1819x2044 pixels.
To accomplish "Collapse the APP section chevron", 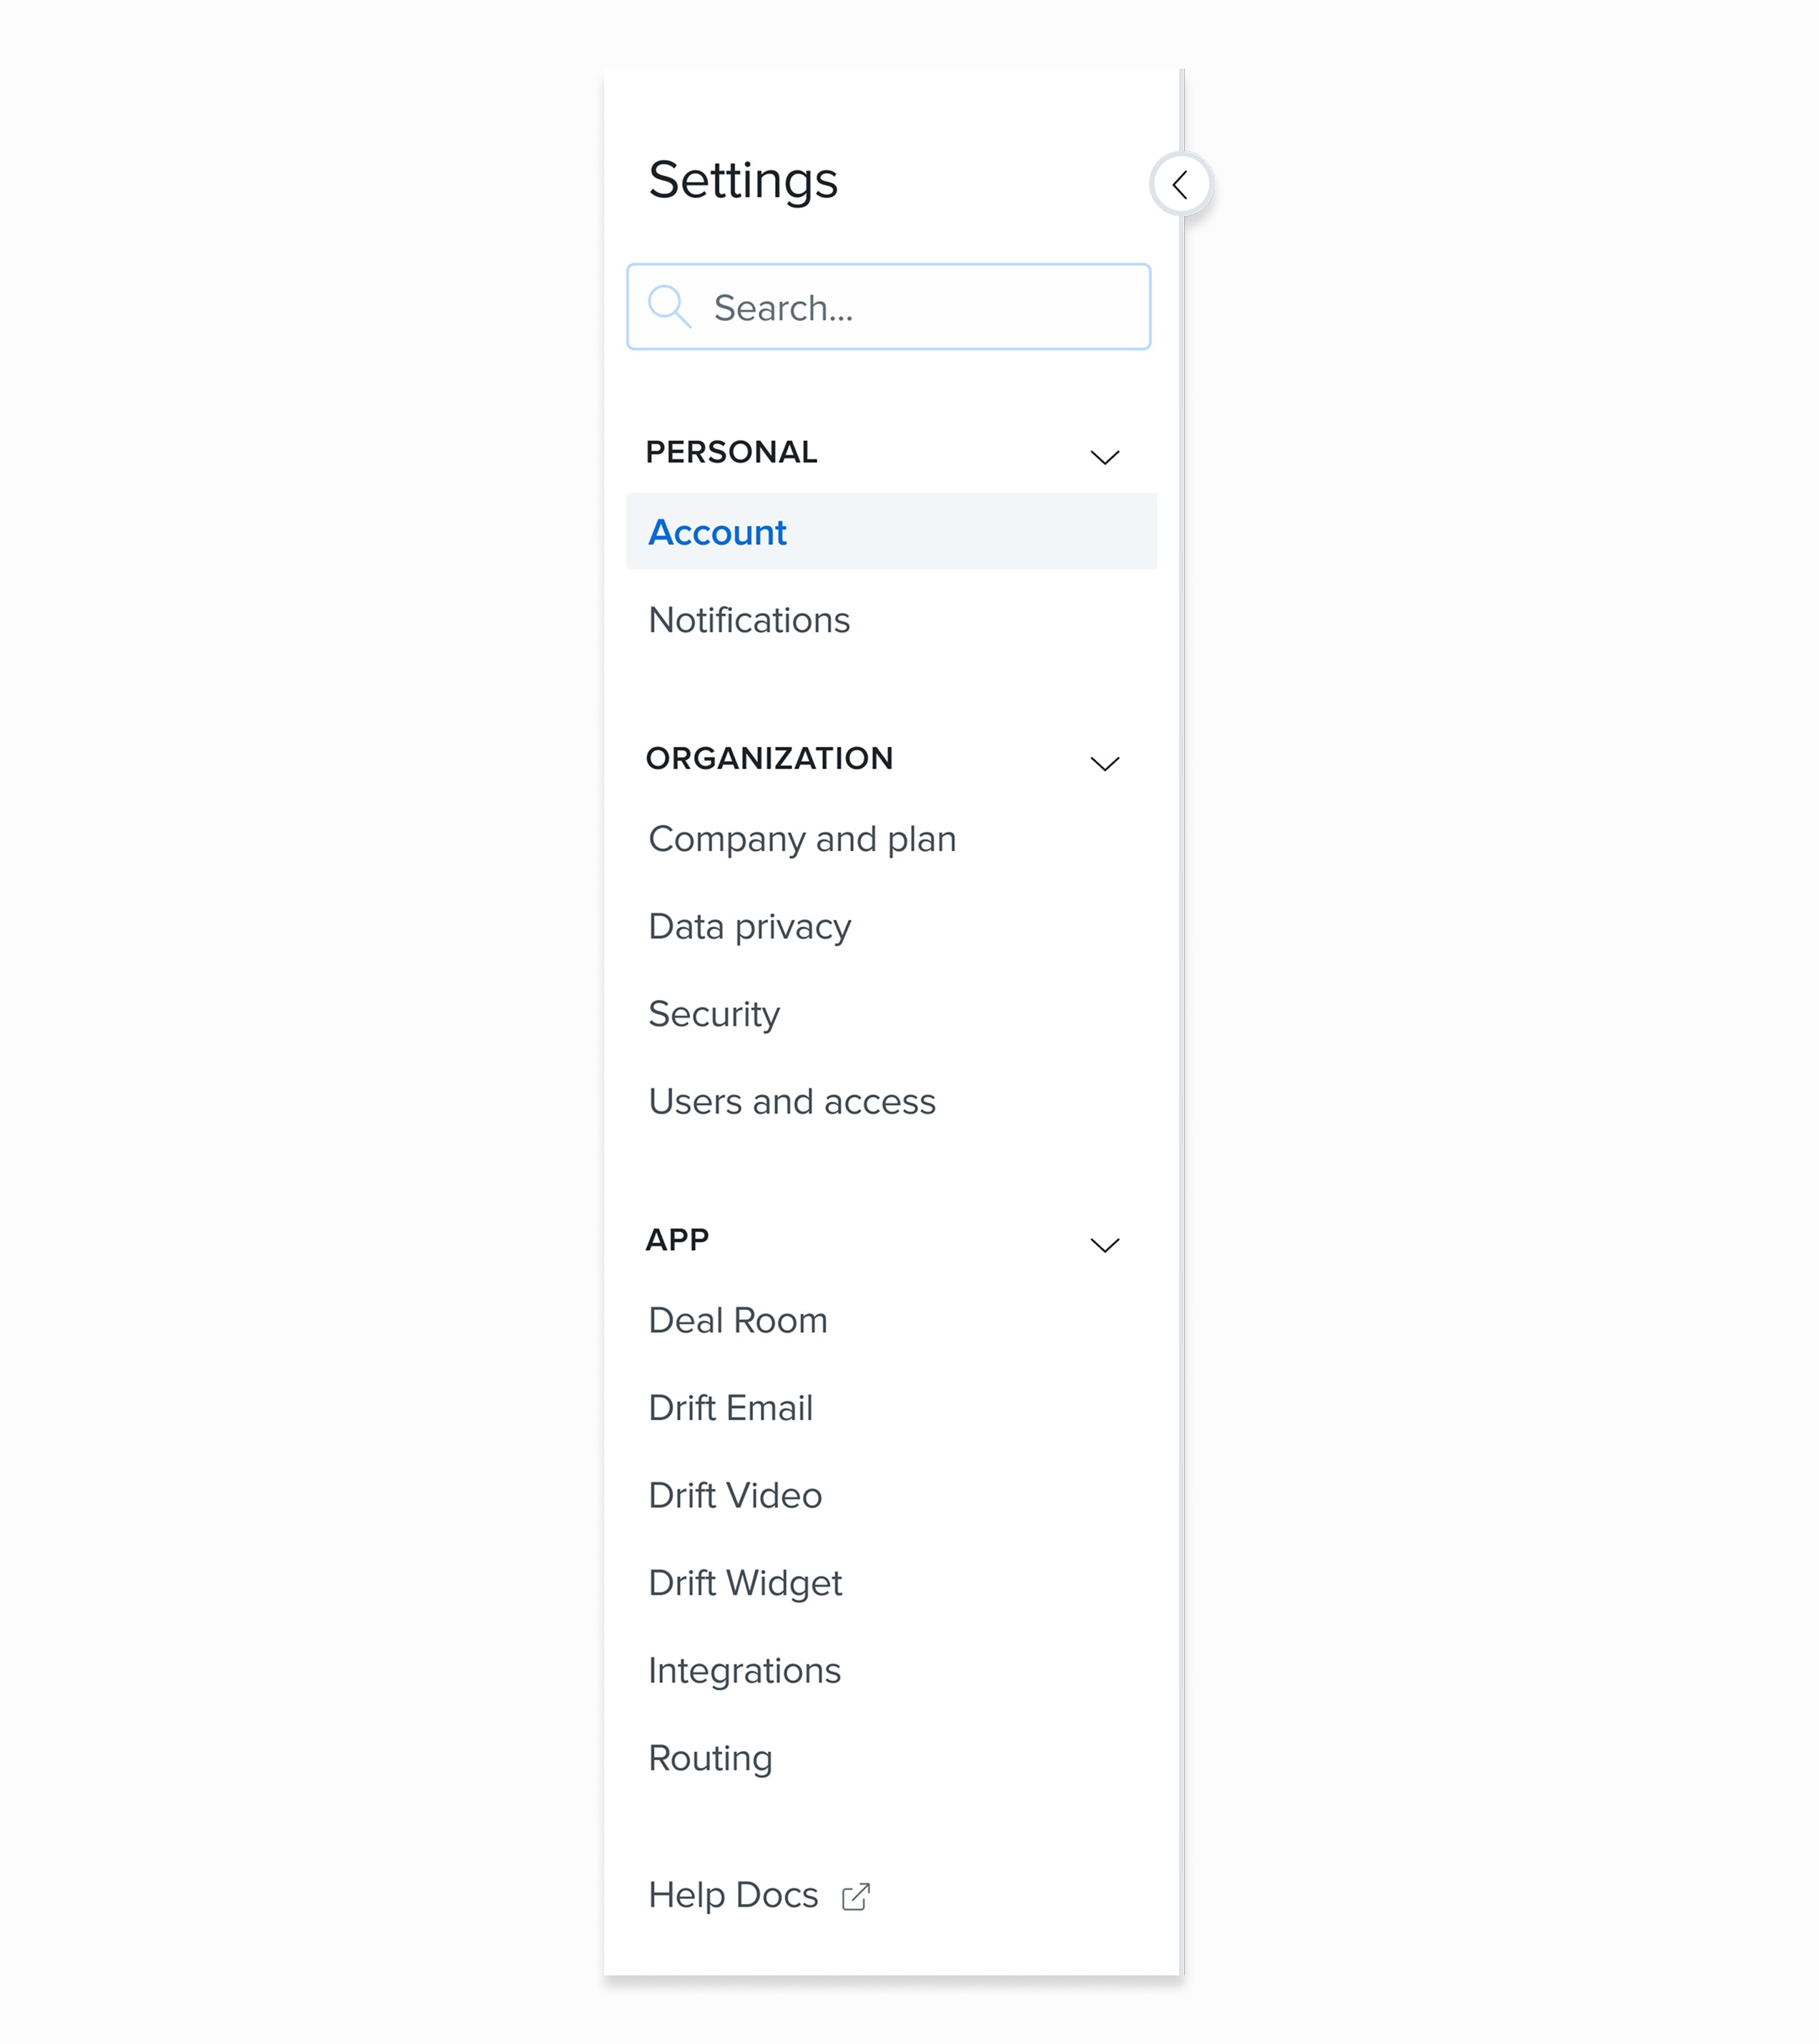I will click(1103, 1245).
